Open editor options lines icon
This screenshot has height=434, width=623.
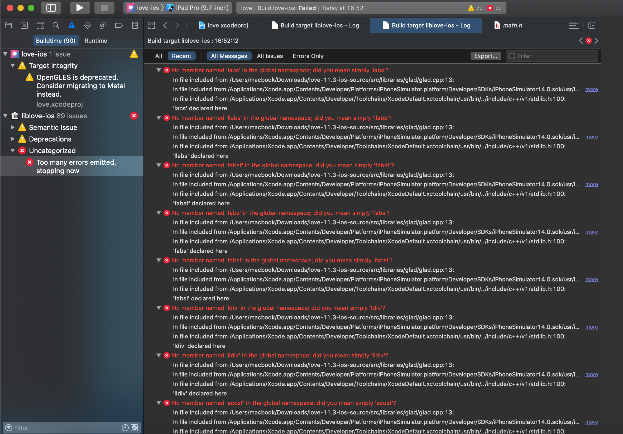coord(574,26)
